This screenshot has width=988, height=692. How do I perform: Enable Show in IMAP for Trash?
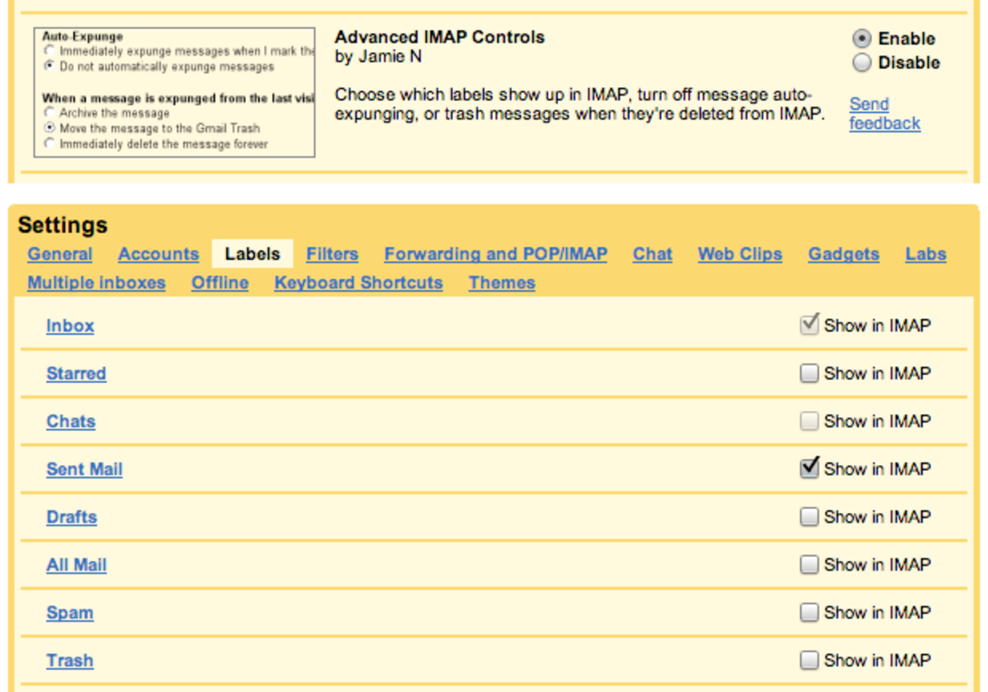pos(809,660)
